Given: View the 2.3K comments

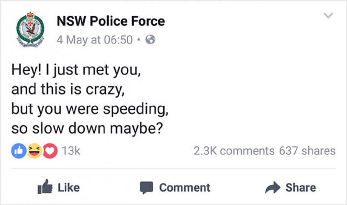Looking at the screenshot, I should pyautogui.click(x=234, y=151).
